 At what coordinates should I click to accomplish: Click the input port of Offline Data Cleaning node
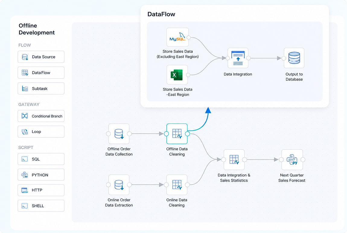click(x=167, y=134)
